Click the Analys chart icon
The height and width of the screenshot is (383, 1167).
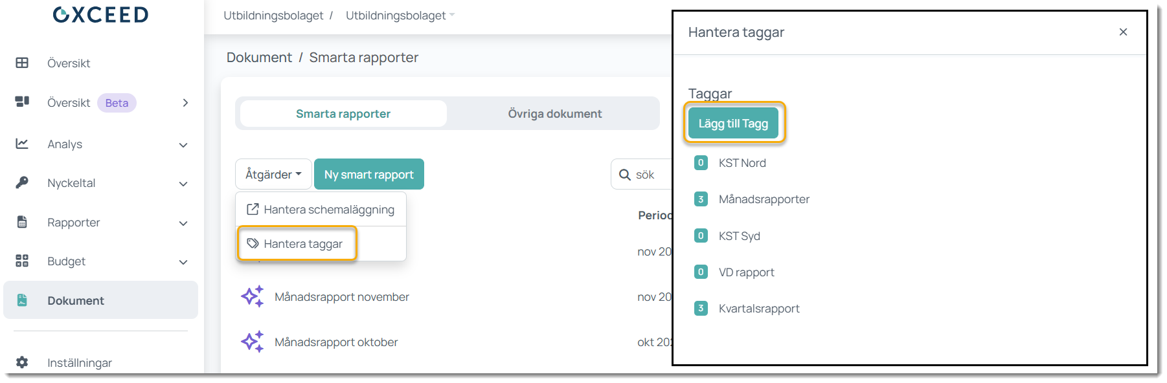22,144
